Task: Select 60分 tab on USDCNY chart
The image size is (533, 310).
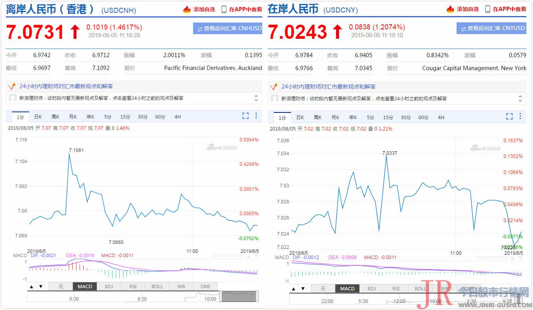Action: (423, 118)
